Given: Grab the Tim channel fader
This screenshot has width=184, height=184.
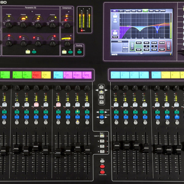Looking at the screenshot, I should click(68, 150).
